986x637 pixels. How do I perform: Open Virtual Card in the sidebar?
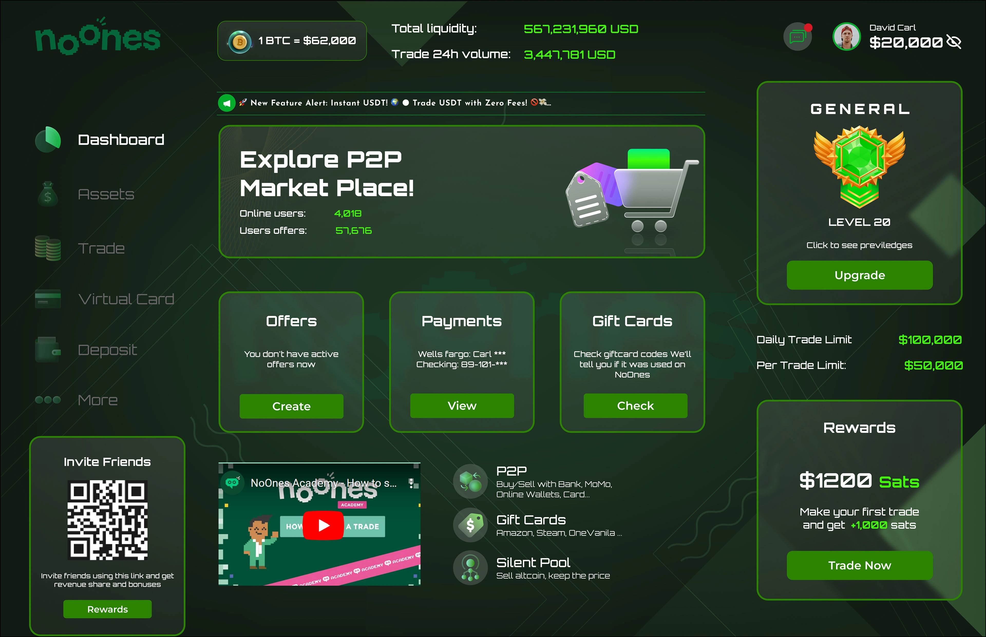click(x=105, y=299)
